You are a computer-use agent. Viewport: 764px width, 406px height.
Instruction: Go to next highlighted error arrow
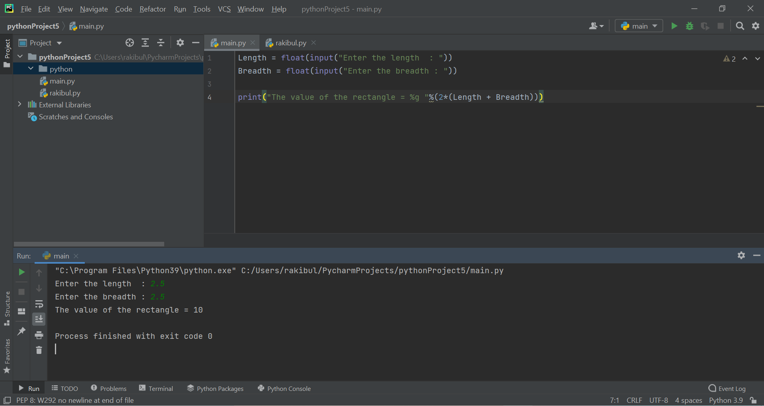757,58
